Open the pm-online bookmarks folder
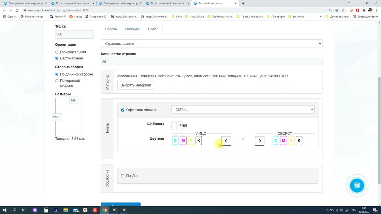This screenshot has width=381, height=214. coord(296,17)
